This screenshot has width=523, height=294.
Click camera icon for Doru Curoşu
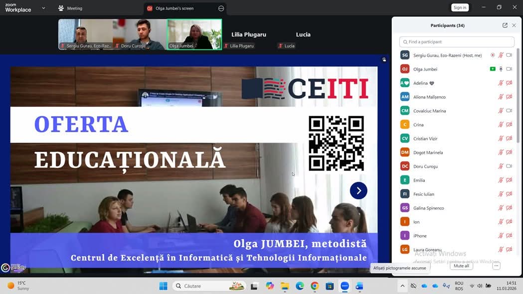pyautogui.click(x=509, y=166)
